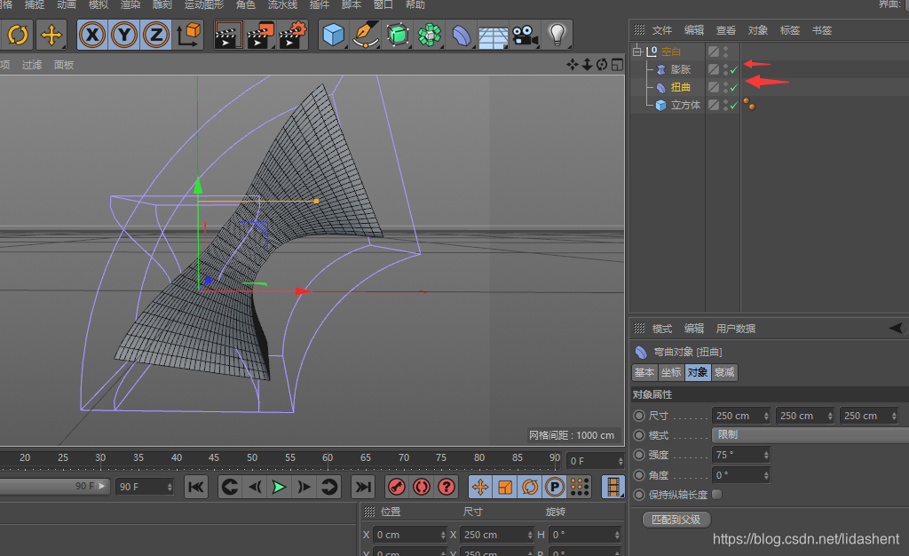Open the 运动图形 menu
Viewport: 909px width, 556px height.
click(204, 5)
